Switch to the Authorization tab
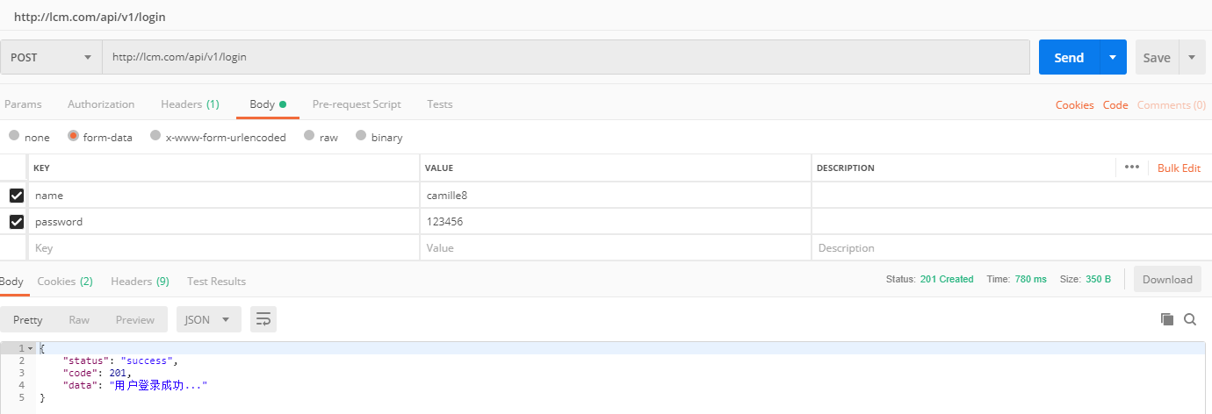Viewport: 1212px width, 414px height. 101,104
